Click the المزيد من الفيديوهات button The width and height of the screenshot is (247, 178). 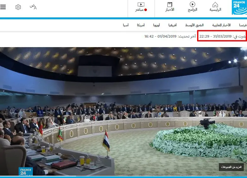point(231,167)
